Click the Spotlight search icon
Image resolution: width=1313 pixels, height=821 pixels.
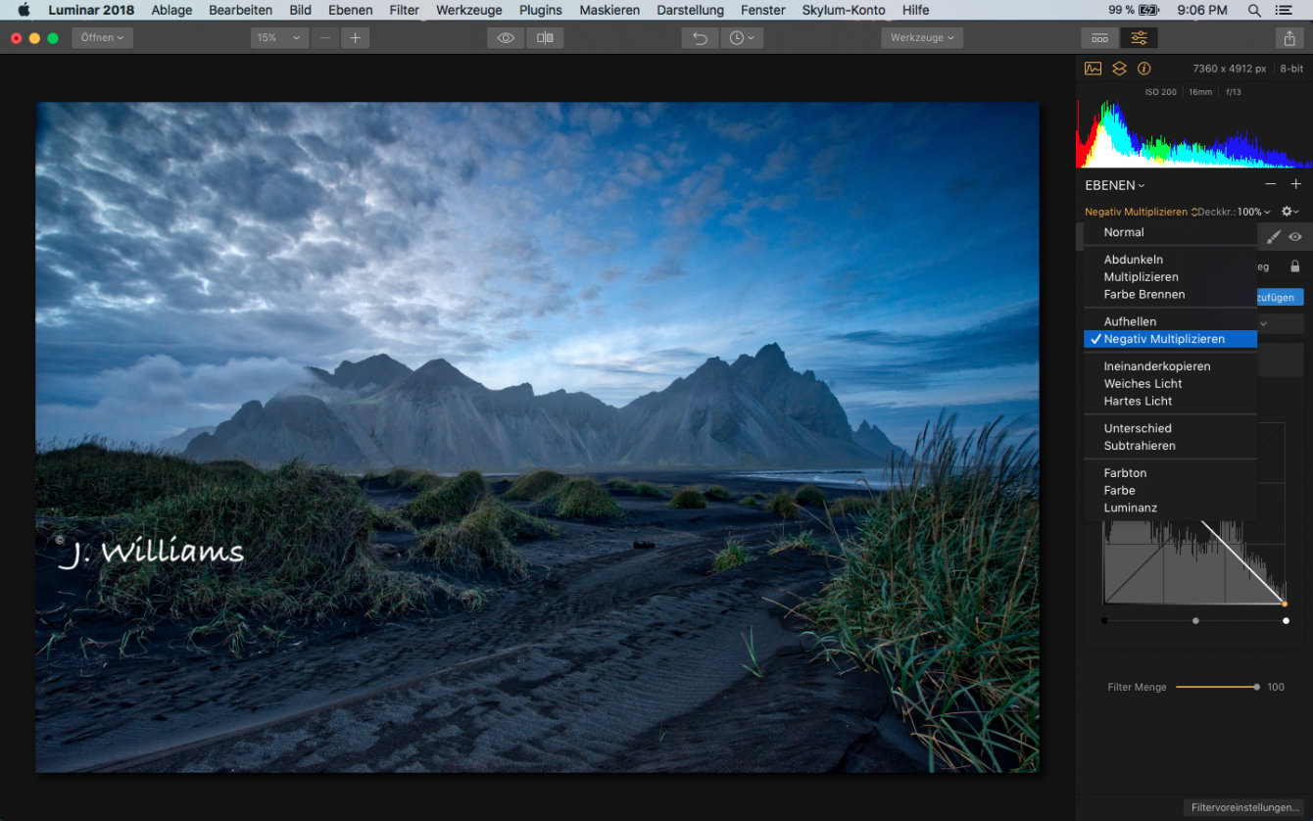pos(1254,10)
